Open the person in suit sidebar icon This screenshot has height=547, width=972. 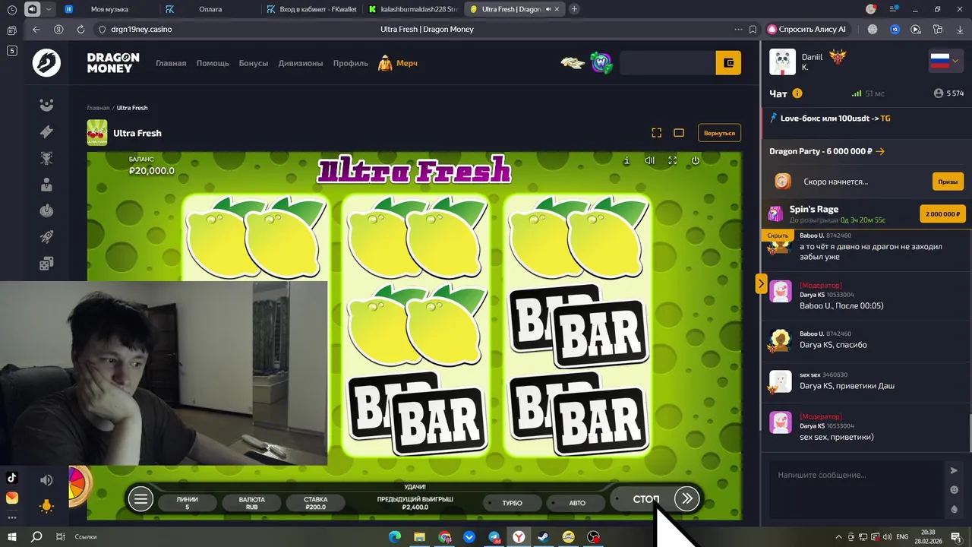coord(46,185)
